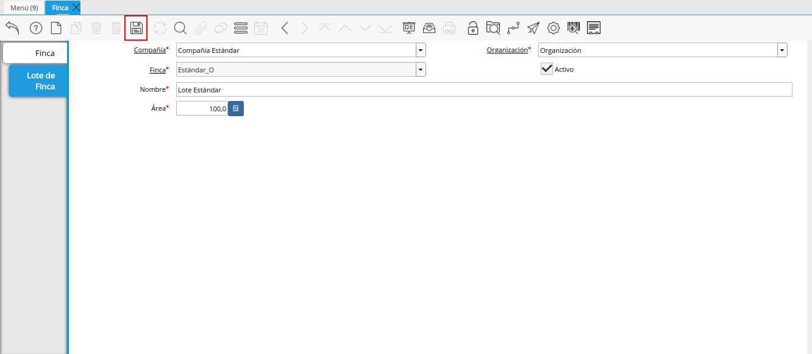Screen dimensions: 812x354
Task: Save the record with the floppy disk icon
Action: [x=137, y=27]
